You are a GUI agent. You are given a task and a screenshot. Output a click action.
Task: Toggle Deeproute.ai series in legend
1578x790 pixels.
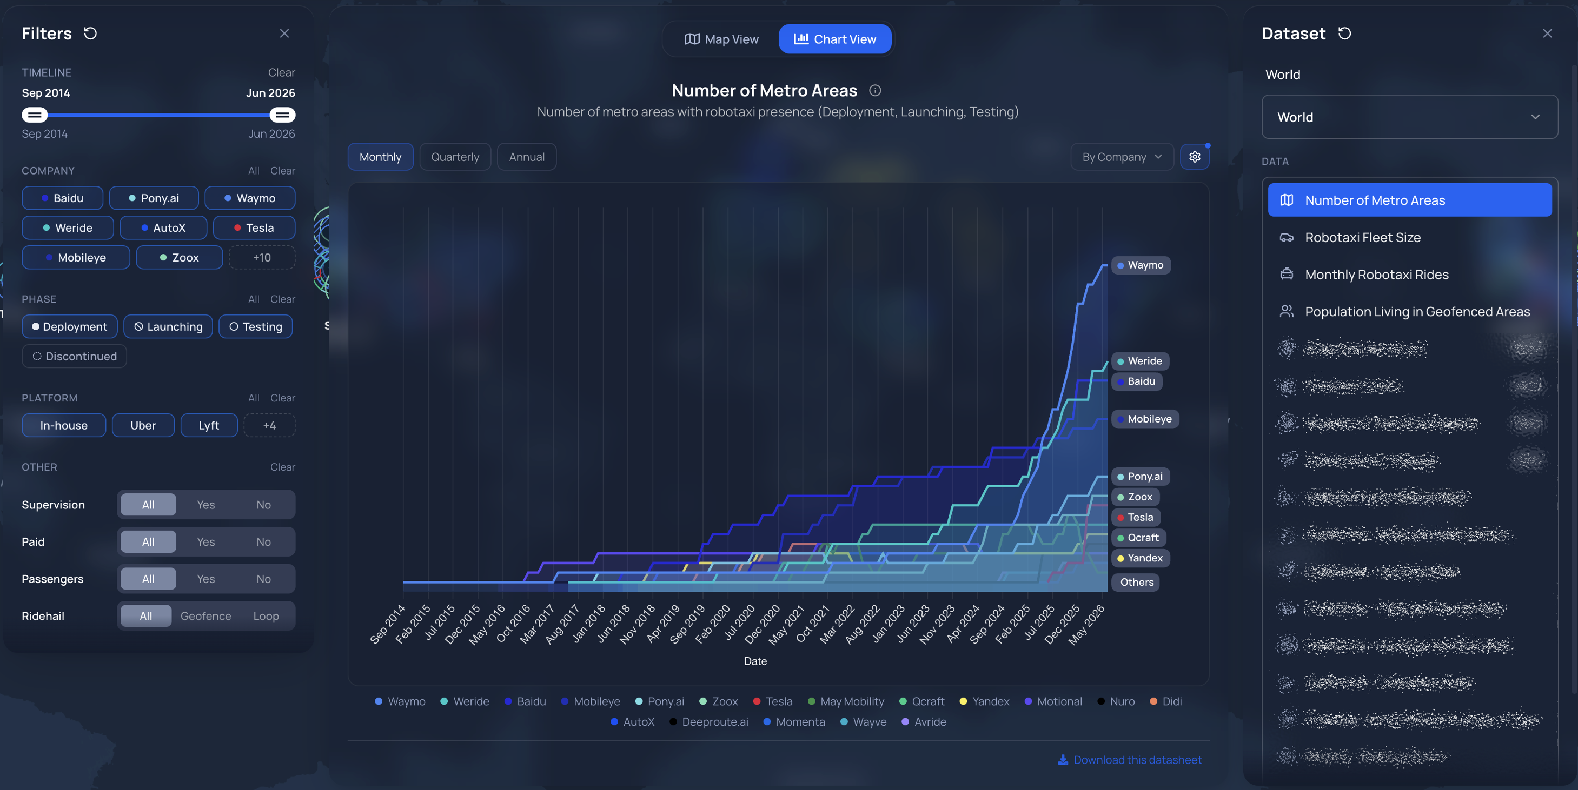coord(709,721)
